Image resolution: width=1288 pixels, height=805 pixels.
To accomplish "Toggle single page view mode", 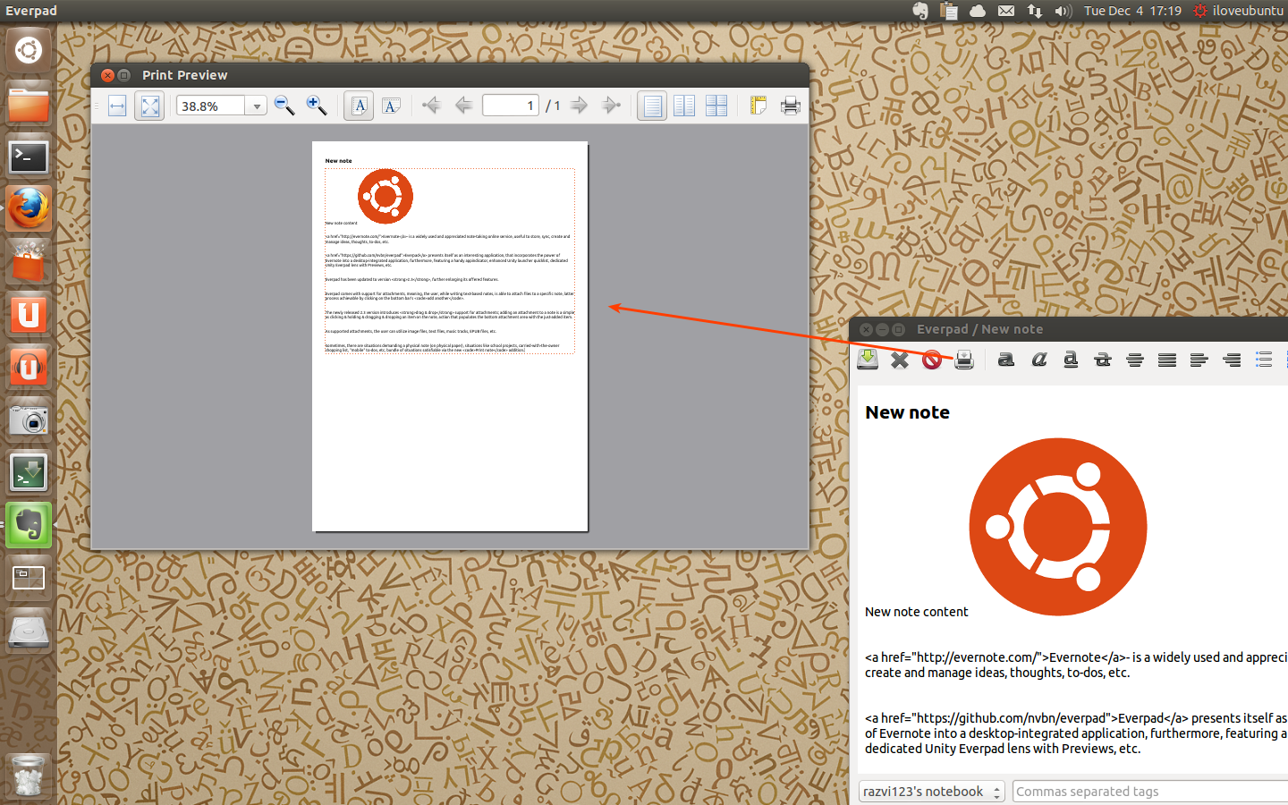I will click(652, 106).
